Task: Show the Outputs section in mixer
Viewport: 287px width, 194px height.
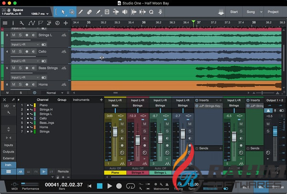Action: point(9,151)
